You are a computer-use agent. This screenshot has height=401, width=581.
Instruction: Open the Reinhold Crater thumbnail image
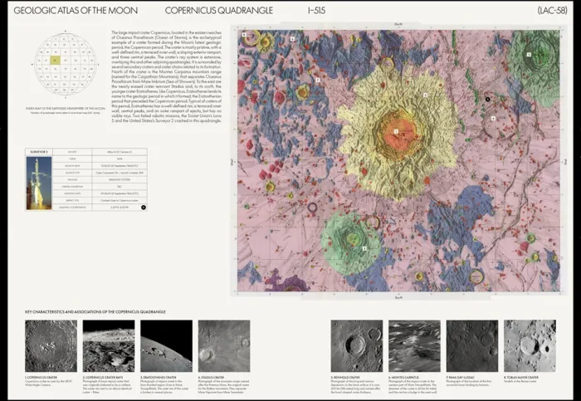tap(357, 345)
